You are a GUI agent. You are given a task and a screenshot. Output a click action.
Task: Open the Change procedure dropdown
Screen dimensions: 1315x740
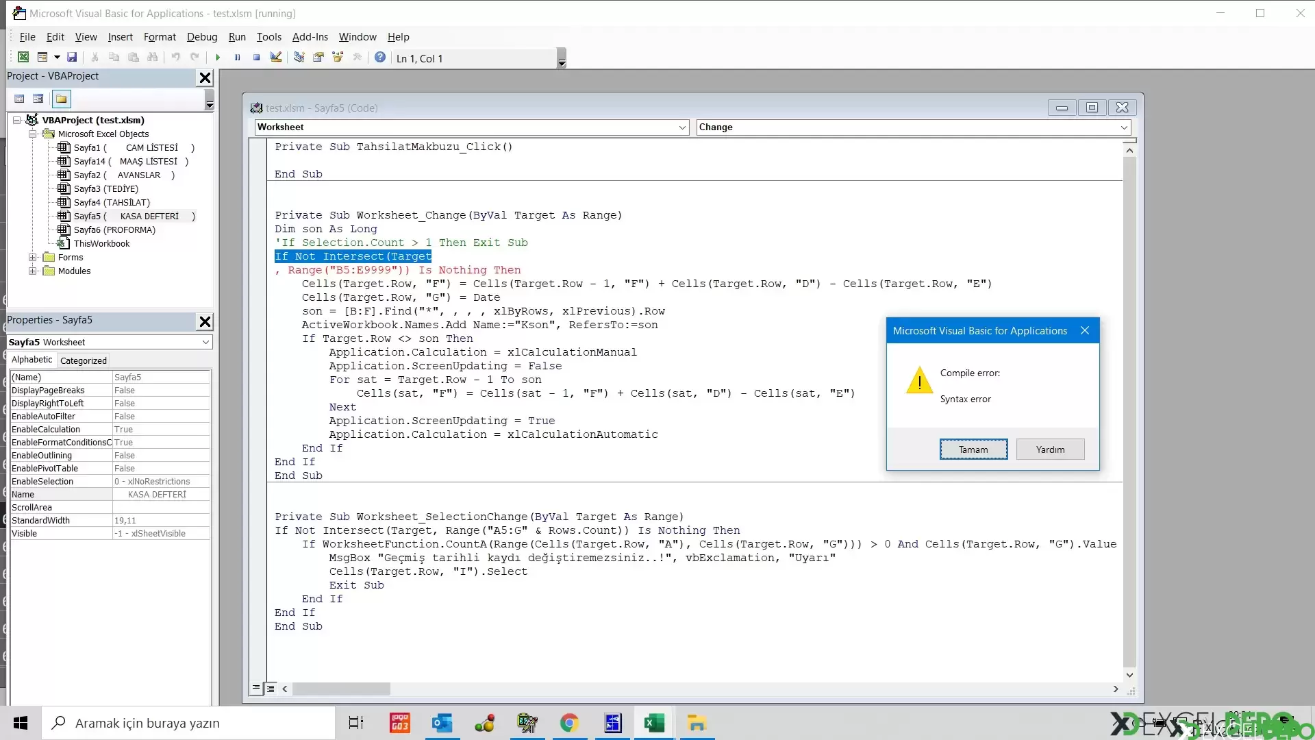click(x=1124, y=127)
